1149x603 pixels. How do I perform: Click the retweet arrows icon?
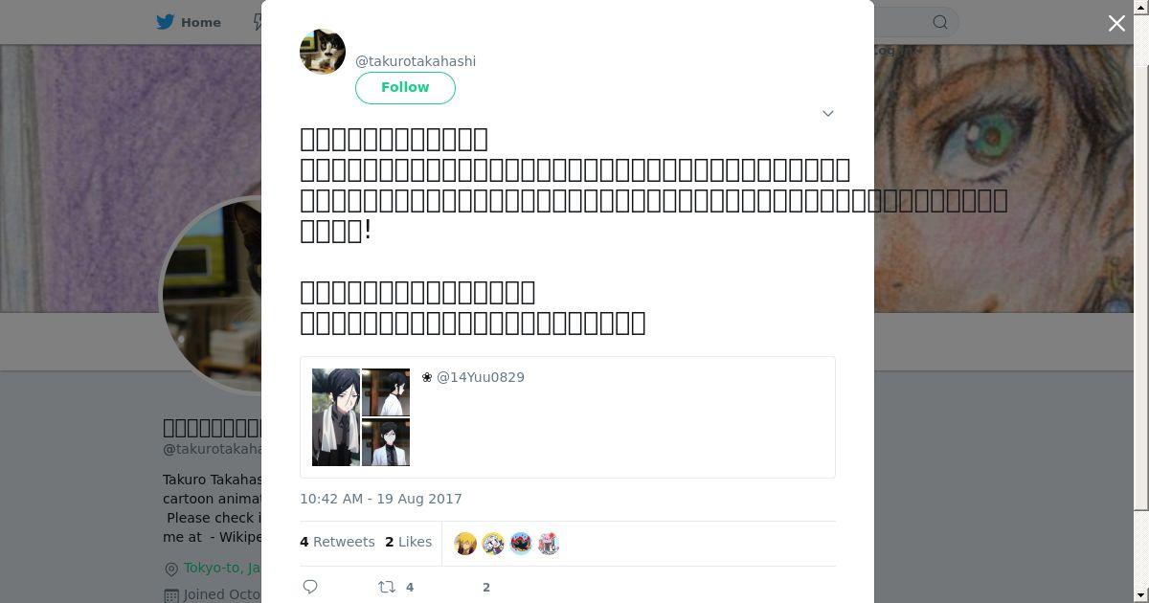coord(387,587)
